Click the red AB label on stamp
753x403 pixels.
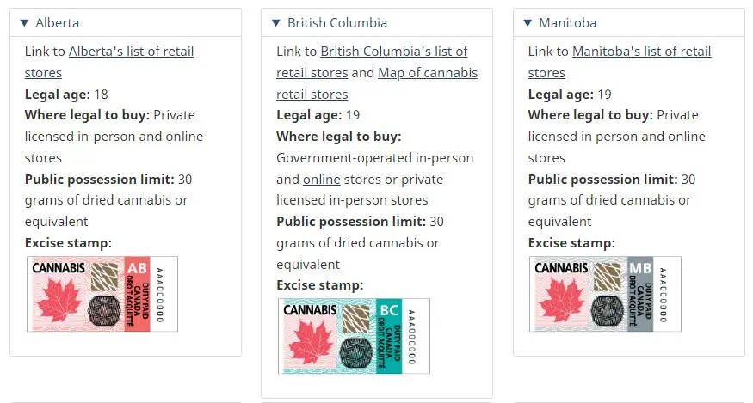138,268
